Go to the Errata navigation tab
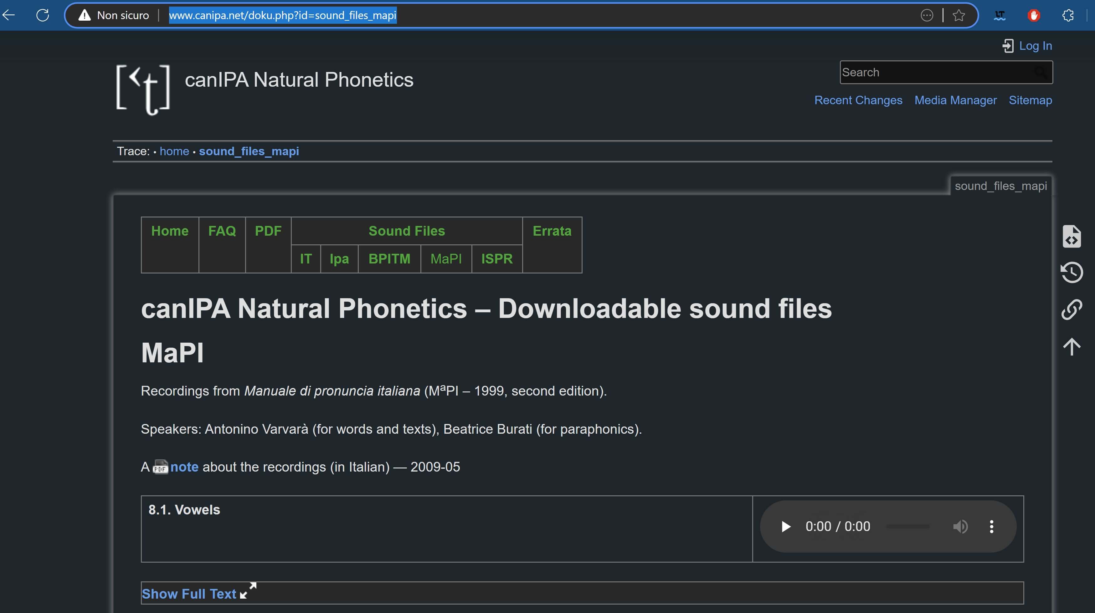The width and height of the screenshot is (1095, 613). 552,231
